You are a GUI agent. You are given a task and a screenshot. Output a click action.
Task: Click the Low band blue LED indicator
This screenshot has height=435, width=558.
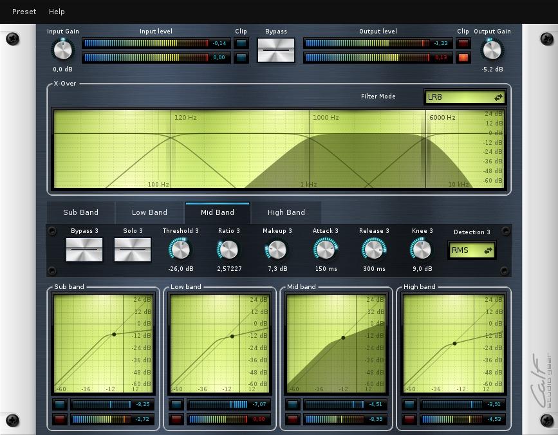(176, 404)
